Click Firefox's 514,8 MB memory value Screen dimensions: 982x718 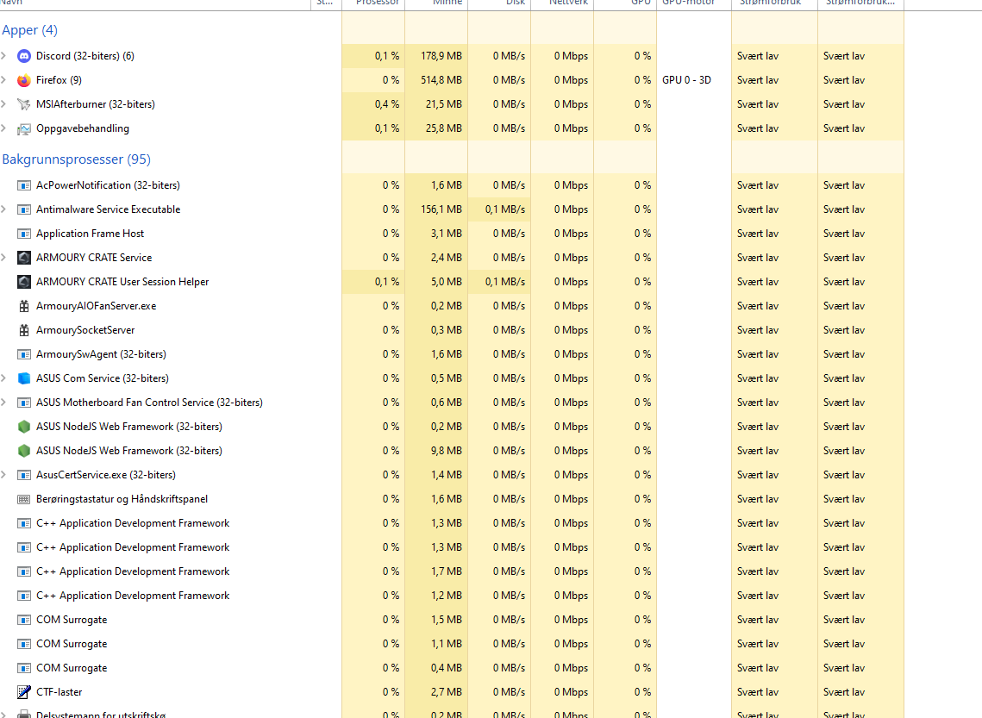click(x=441, y=80)
